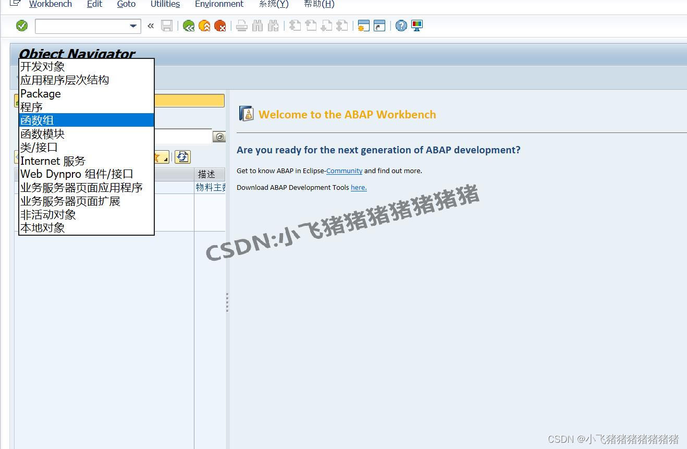Select 本地对象 in the list
Viewport: 687px width, 449px height.
click(x=87, y=228)
